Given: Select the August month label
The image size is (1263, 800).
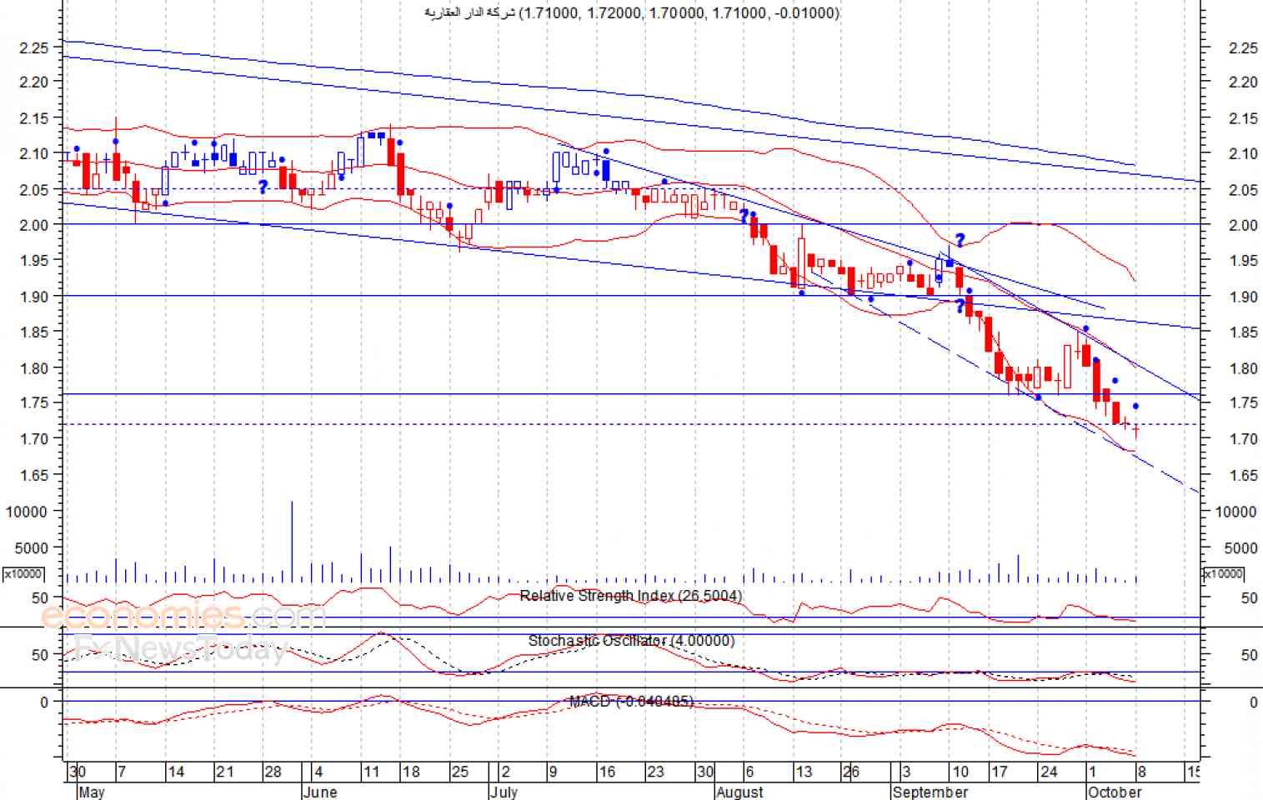Looking at the screenshot, I should coord(740,792).
